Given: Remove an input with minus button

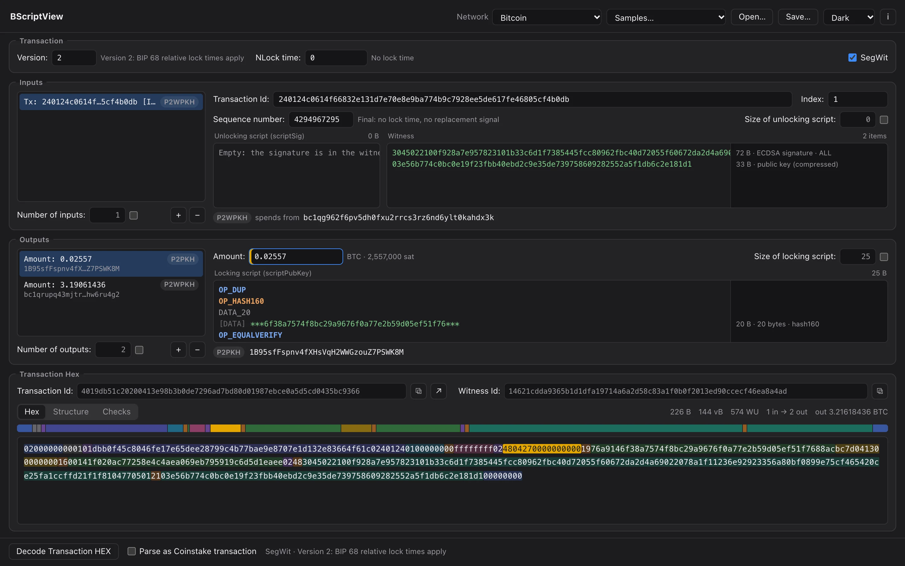Looking at the screenshot, I should pos(197,215).
